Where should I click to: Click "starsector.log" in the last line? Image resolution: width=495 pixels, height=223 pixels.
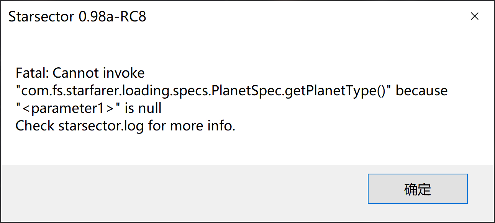(101, 126)
